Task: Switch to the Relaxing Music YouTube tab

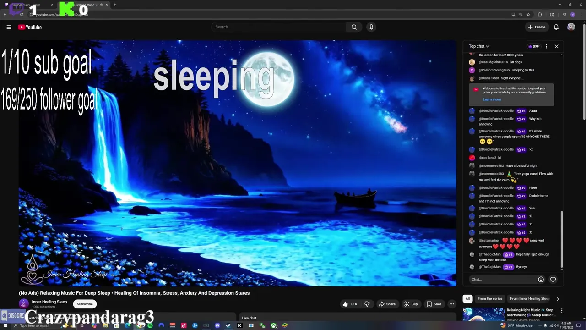Action: (x=82, y=5)
